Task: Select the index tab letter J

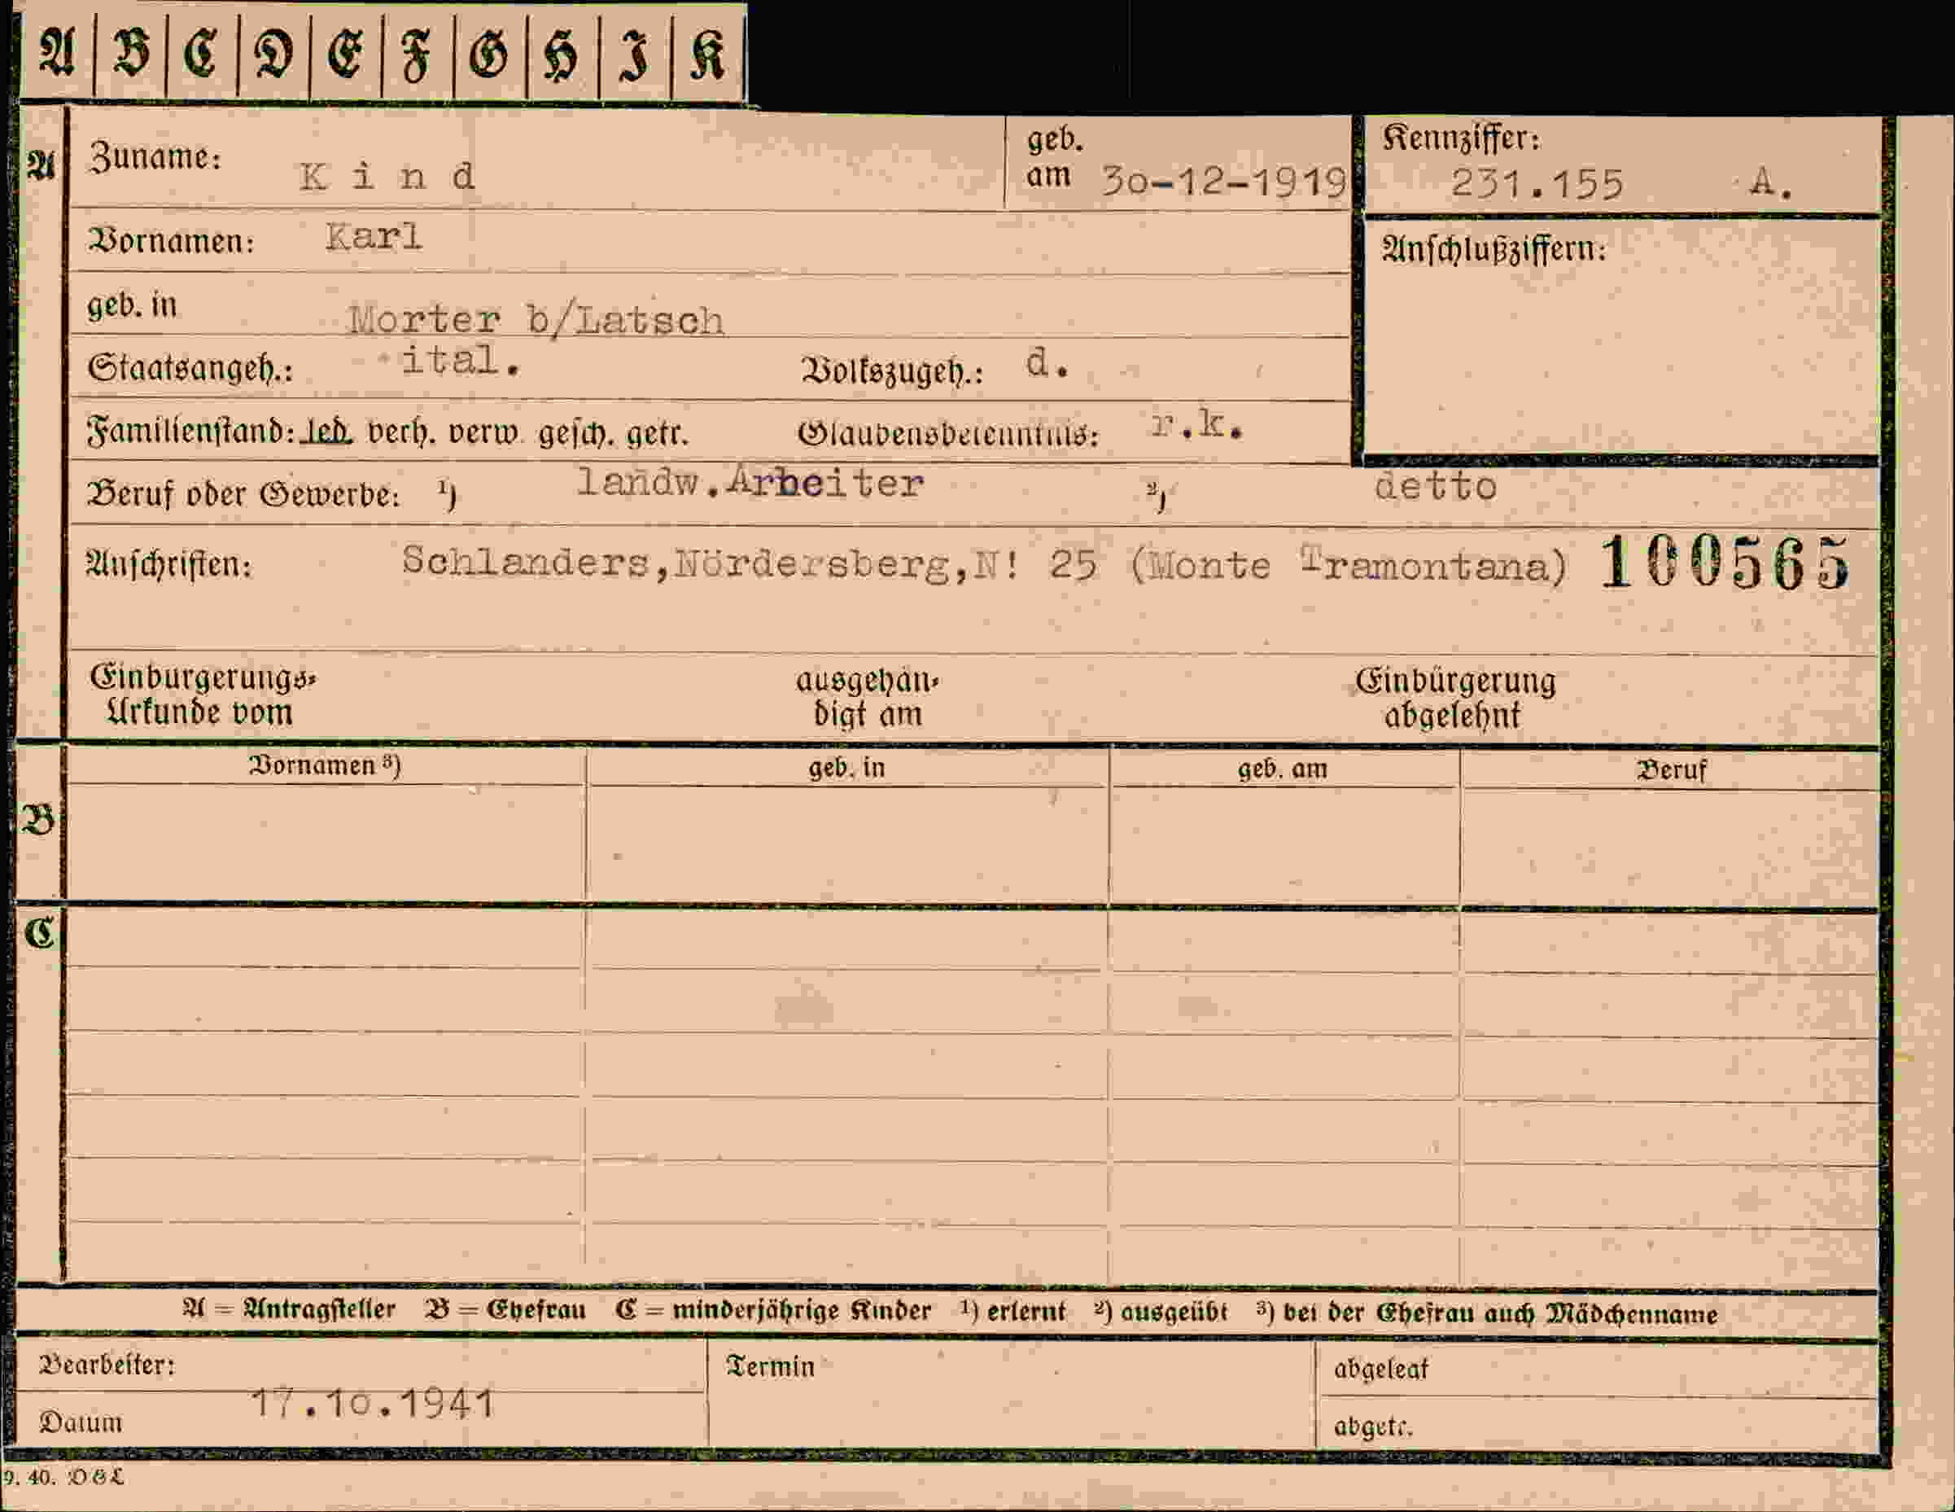Action: (x=635, y=56)
